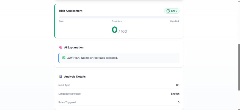Click the brain icon beside AI Explanation
Viewport: 240px width, 110px height.
pyautogui.click(x=61, y=47)
